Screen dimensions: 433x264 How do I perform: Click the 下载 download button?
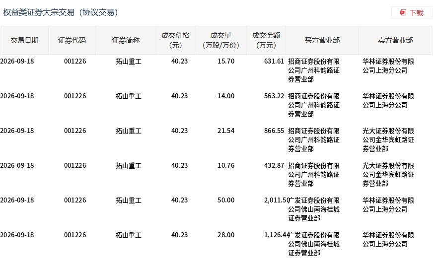click(412, 12)
